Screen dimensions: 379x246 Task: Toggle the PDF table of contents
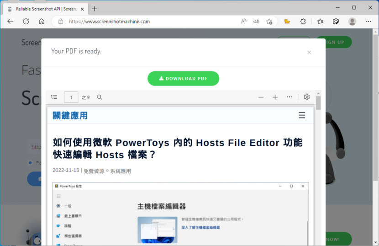click(x=54, y=97)
